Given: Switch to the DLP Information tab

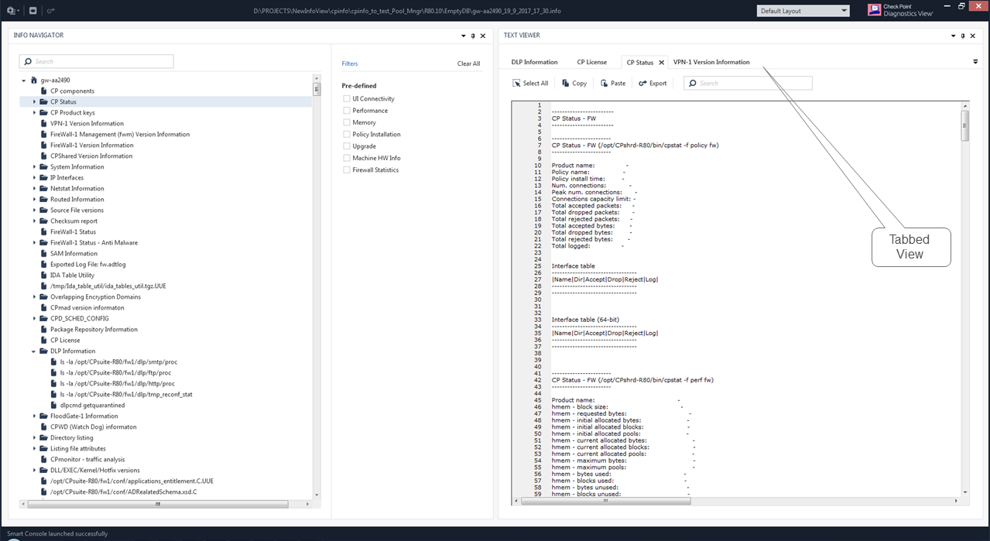Looking at the screenshot, I should (x=534, y=62).
